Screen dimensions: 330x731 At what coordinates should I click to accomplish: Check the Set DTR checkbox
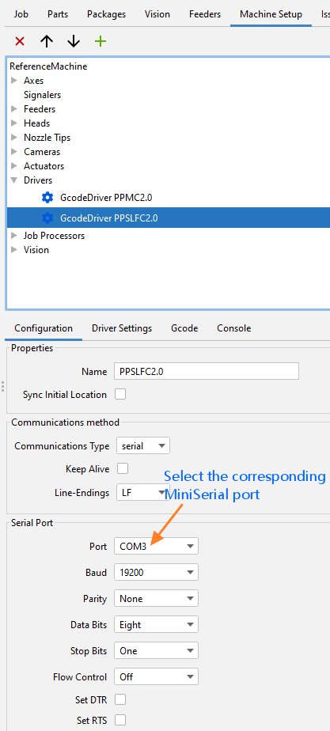click(120, 699)
